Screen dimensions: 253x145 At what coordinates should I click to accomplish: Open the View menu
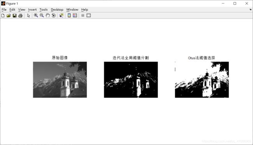tap(22, 10)
